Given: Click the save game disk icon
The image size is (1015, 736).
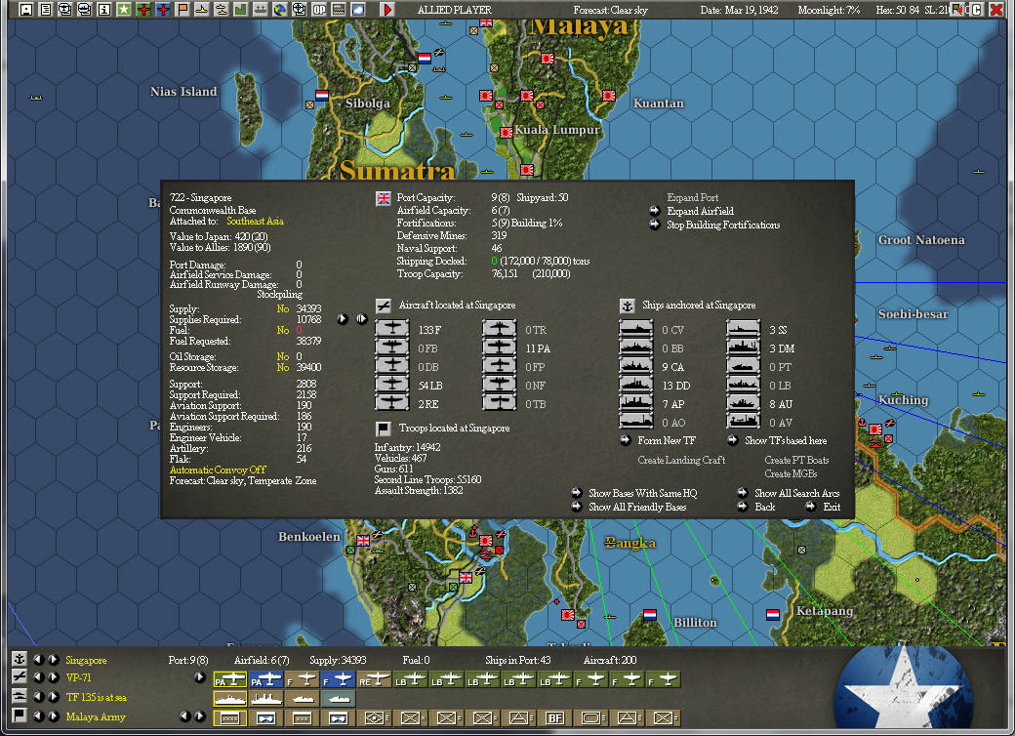Looking at the screenshot, I should tap(24, 9).
